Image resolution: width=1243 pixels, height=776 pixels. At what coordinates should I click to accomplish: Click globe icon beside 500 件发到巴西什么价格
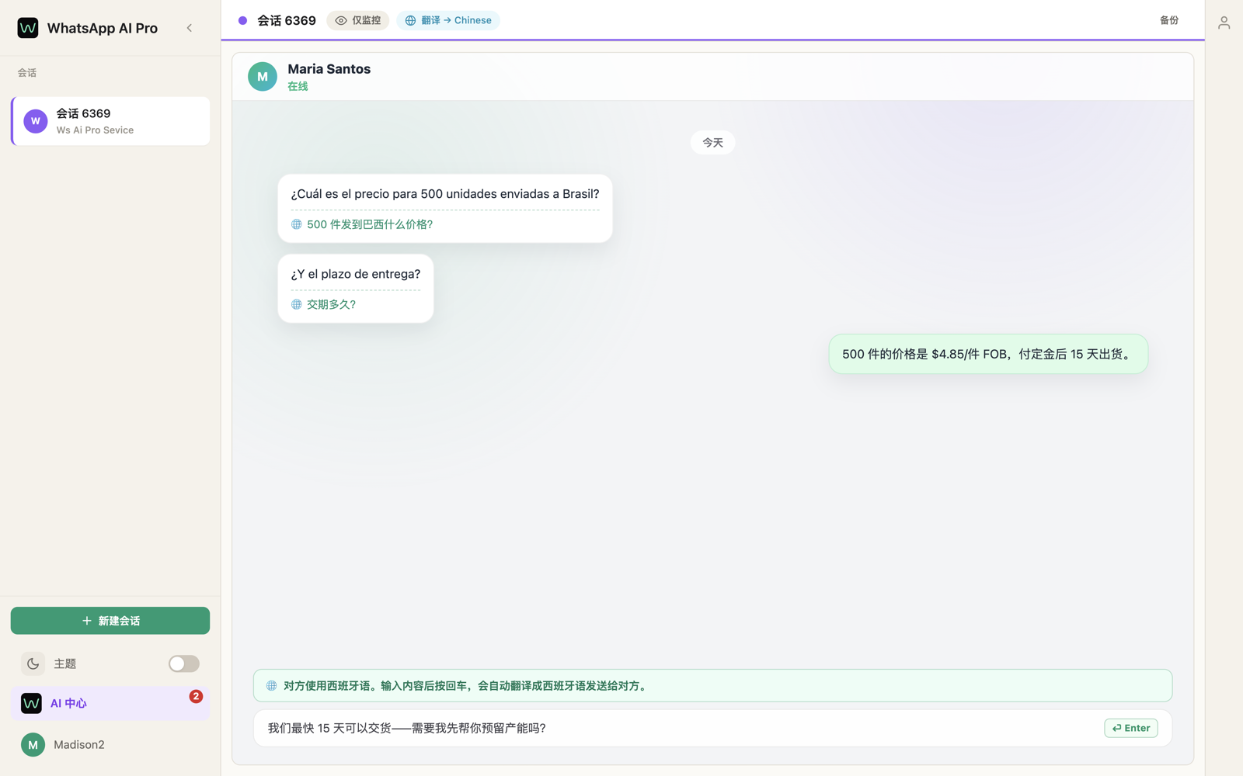(297, 224)
